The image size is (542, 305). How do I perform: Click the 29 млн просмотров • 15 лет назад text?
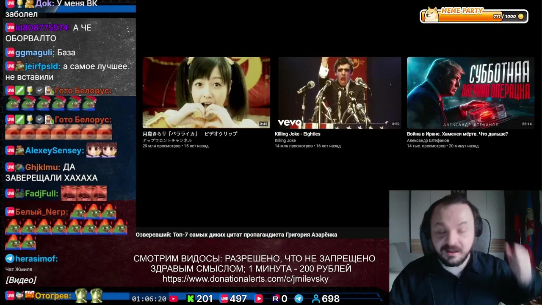[175, 146]
